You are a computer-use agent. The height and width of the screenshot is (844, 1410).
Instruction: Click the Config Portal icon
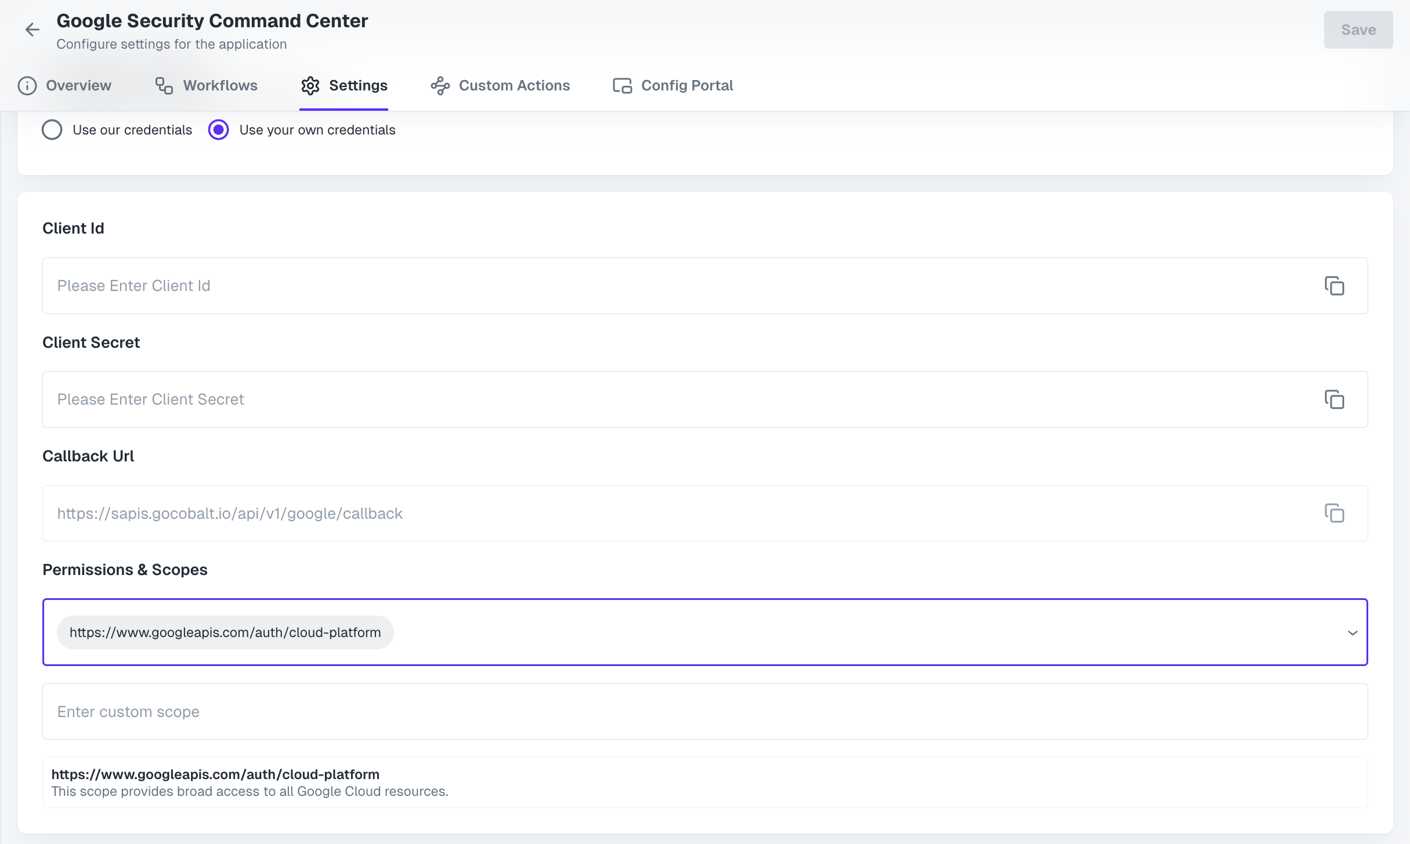point(621,85)
